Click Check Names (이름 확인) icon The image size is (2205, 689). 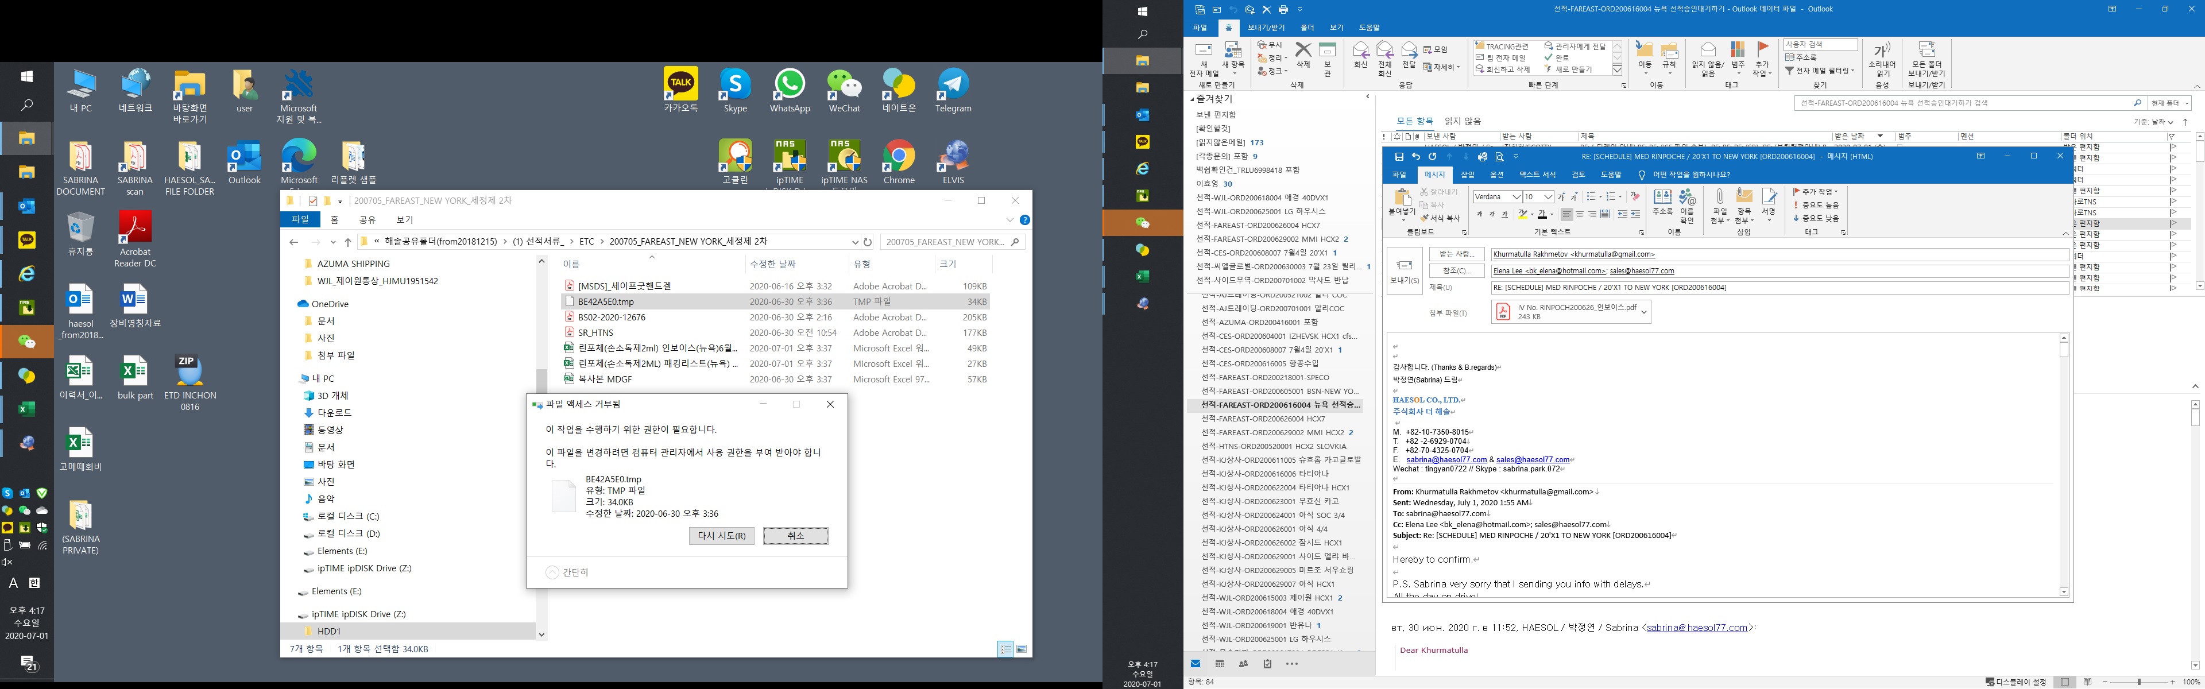[x=1687, y=206]
